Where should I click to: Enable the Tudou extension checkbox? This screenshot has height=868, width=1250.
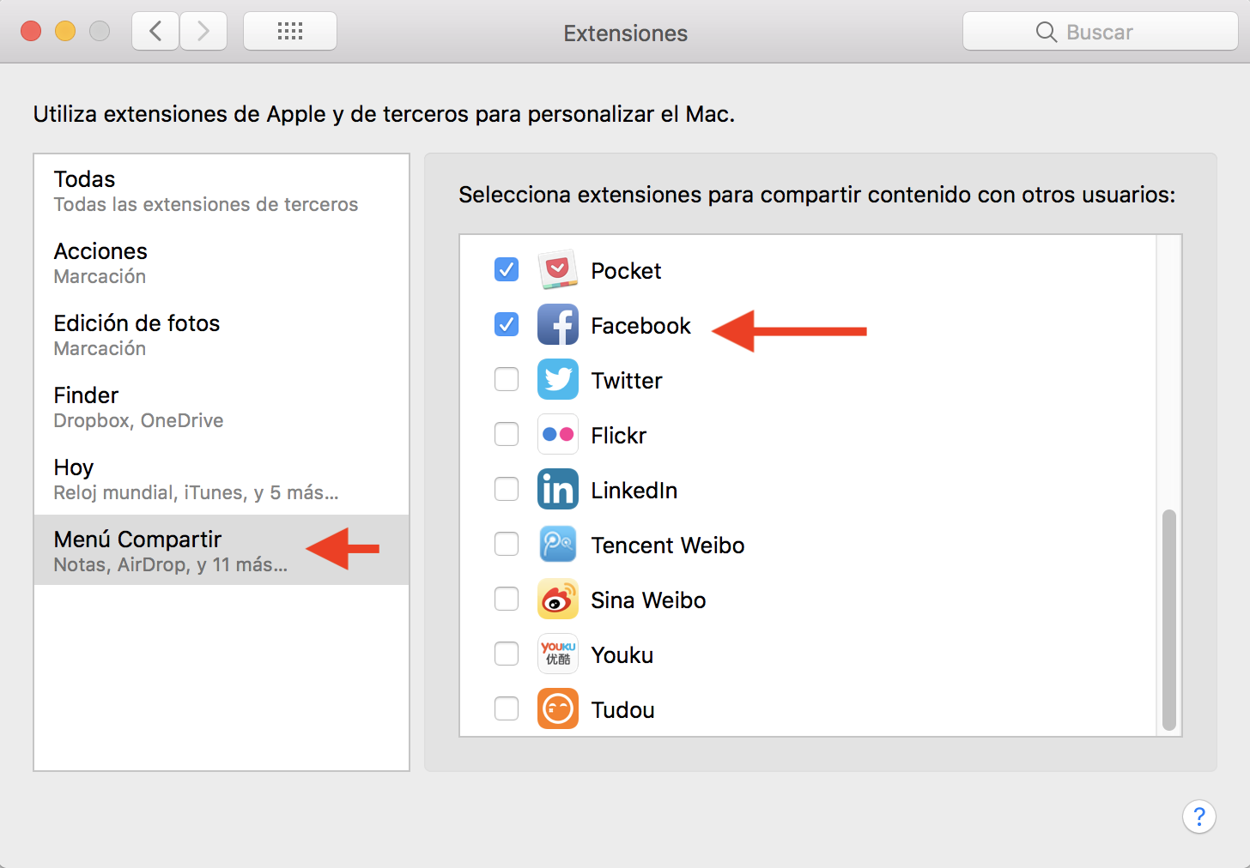[507, 708]
